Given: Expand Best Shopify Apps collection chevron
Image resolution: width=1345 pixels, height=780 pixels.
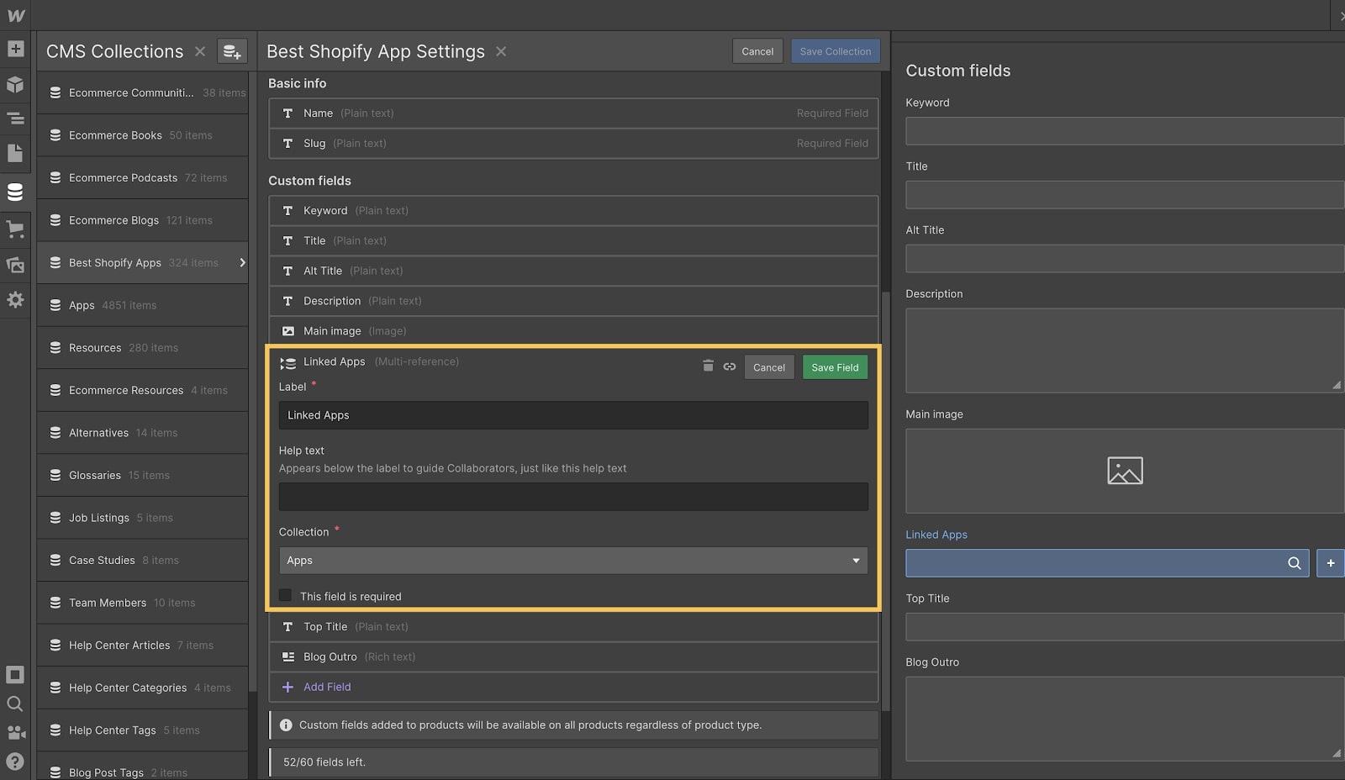Looking at the screenshot, I should click(242, 262).
